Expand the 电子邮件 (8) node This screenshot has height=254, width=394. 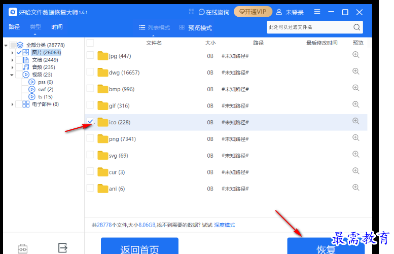[12, 104]
